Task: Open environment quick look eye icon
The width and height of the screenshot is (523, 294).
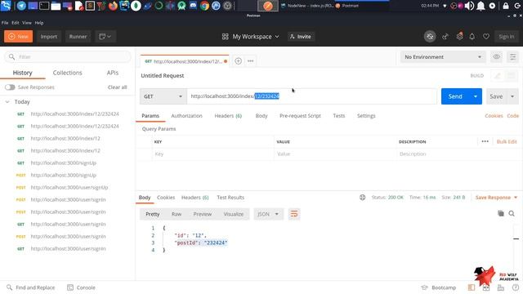Action: [x=497, y=57]
